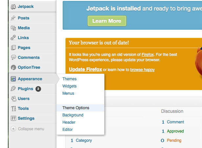Click the Pages document icon
The image size is (202, 148).
pyautogui.click(x=13, y=48)
